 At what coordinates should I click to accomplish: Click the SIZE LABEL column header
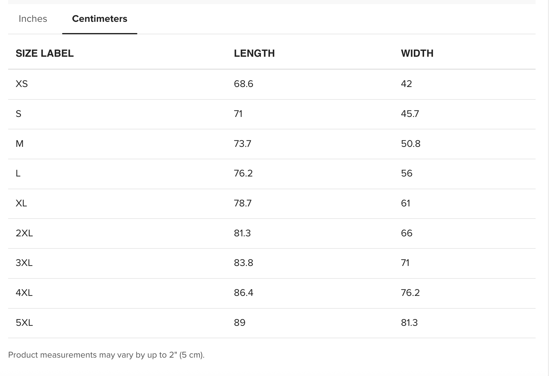45,53
